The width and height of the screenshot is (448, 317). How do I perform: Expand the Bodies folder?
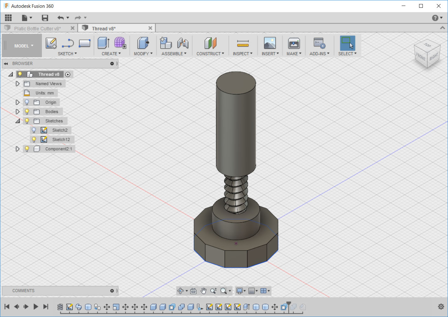tap(17, 112)
